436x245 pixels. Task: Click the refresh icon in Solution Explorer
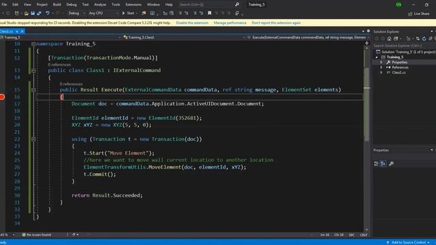click(x=424, y=39)
